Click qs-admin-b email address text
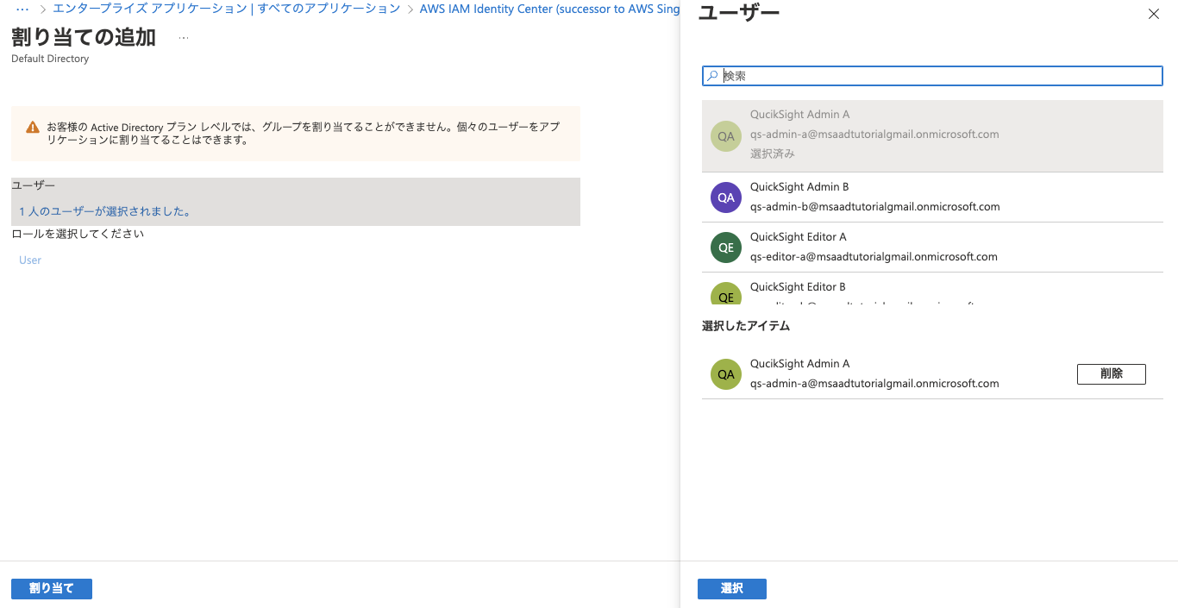This screenshot has width=1178, height=608. click(x=875, y=207)
